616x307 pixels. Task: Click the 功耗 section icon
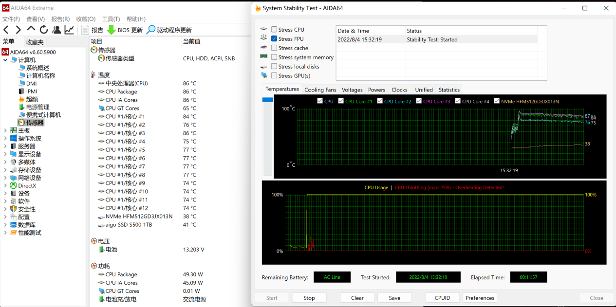click(94, 266)
